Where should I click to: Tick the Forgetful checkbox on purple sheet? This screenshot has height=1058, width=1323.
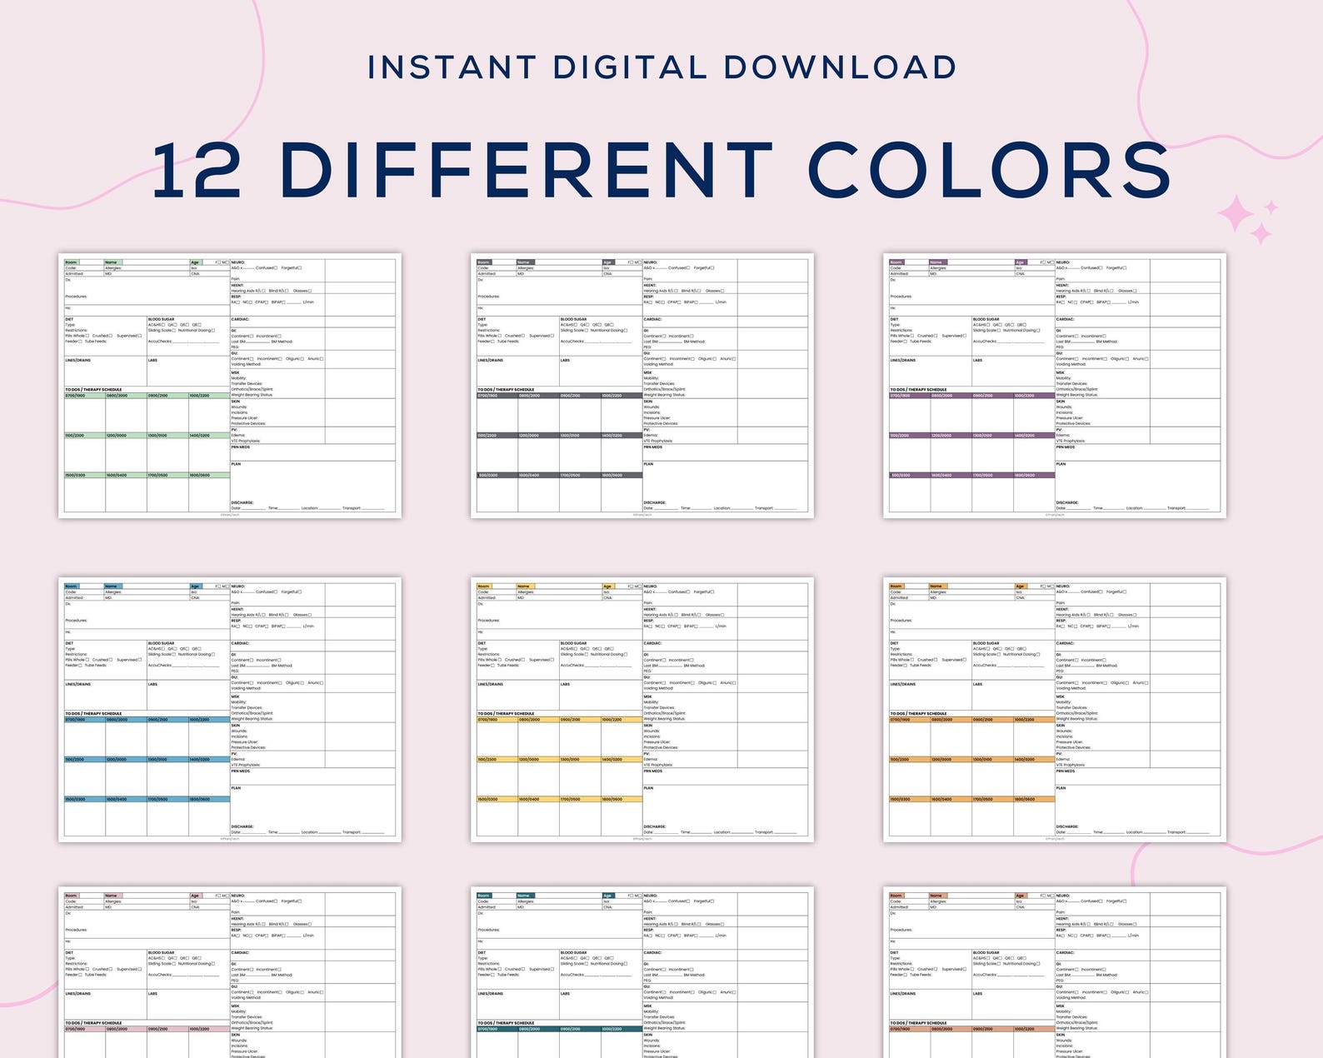(1125, 268)
